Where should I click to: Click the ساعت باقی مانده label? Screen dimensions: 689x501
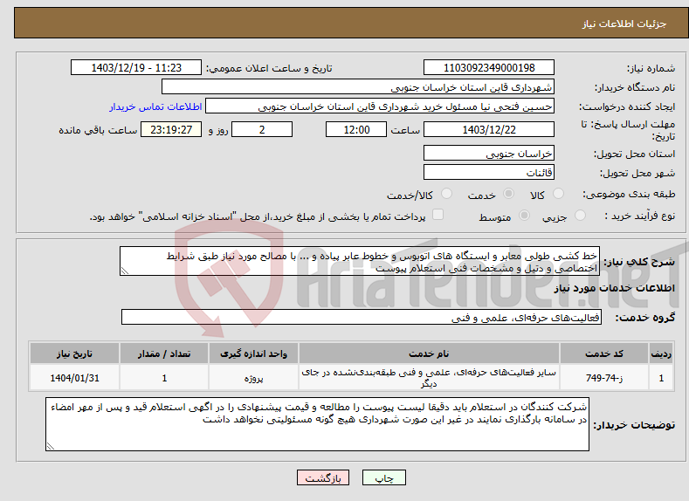pyautogui.click(x=98, y=130)
